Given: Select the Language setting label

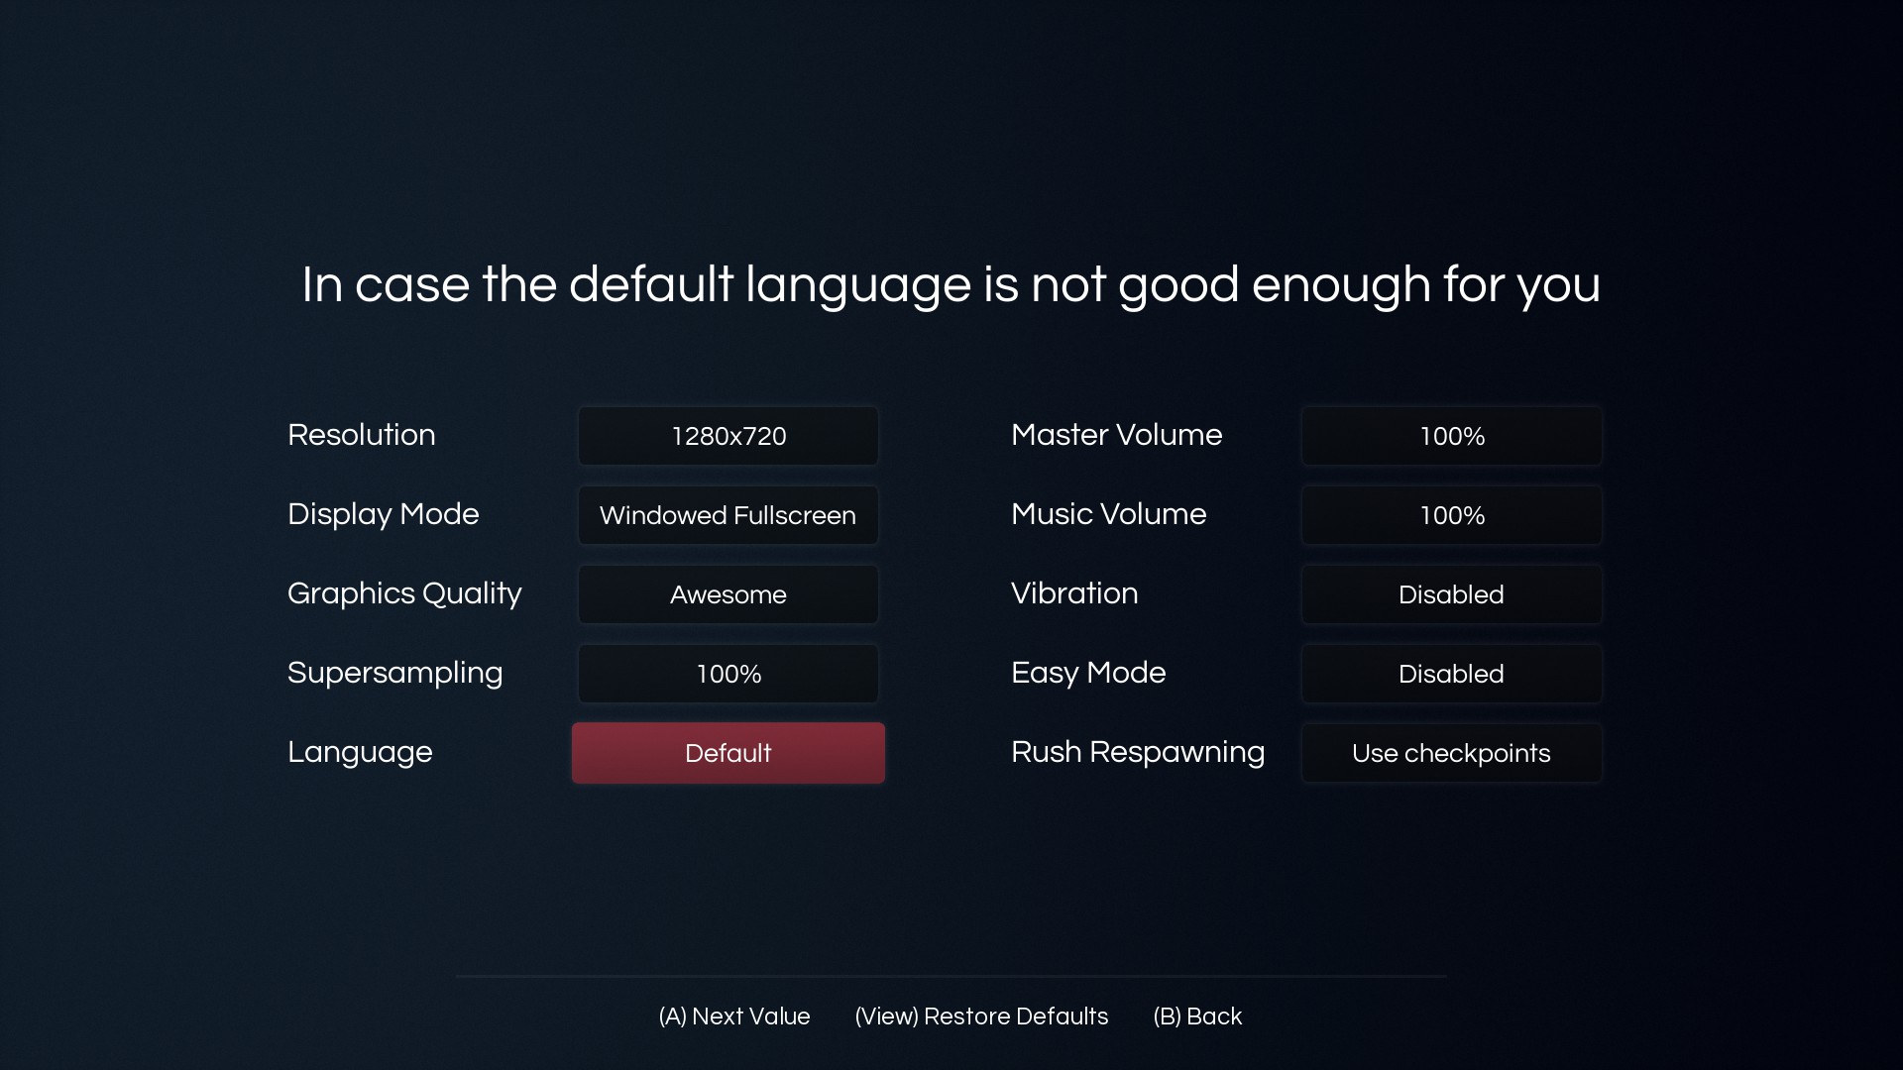Looking at the screenshot, I should 360,752.
